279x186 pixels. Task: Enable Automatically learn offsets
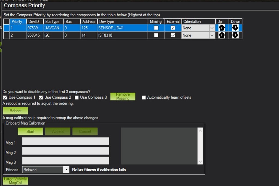point(144,98)
